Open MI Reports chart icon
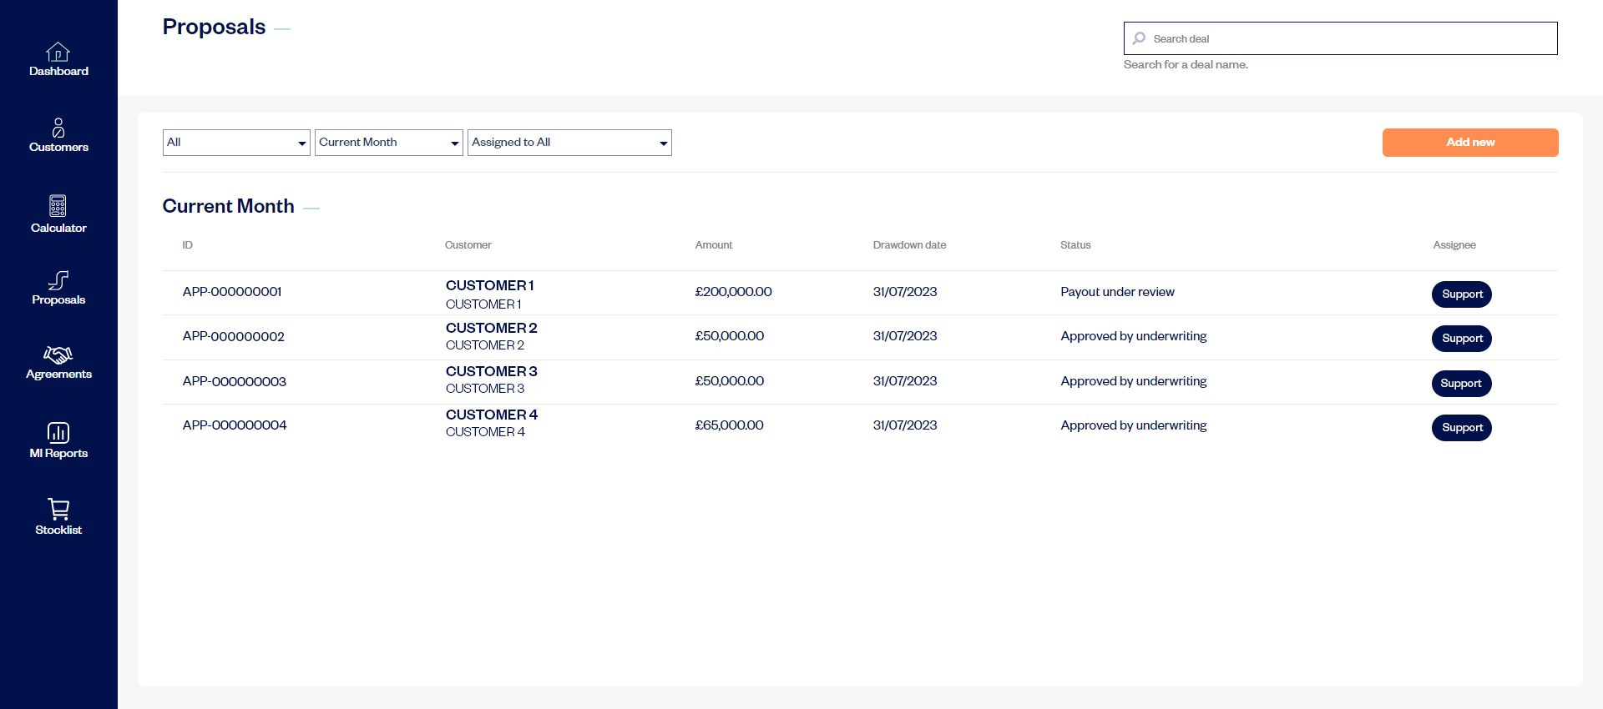This screenshot has height=709, width=1603. pos(58,432)
